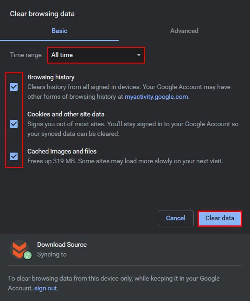Click the Download Source account name

coord(62,244)
